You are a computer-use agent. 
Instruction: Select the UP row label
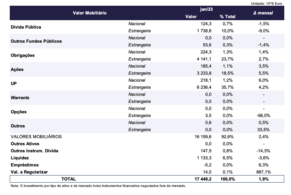(14, 84)
